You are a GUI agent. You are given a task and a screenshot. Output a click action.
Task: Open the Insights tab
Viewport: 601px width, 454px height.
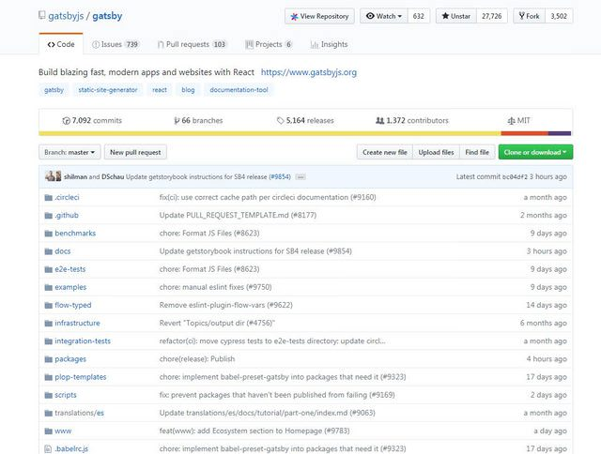[329, 44]
